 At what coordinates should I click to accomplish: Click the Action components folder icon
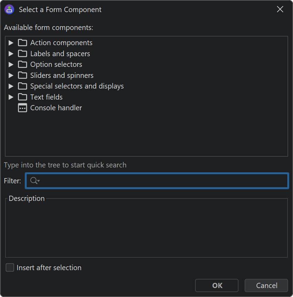(22, 43)
